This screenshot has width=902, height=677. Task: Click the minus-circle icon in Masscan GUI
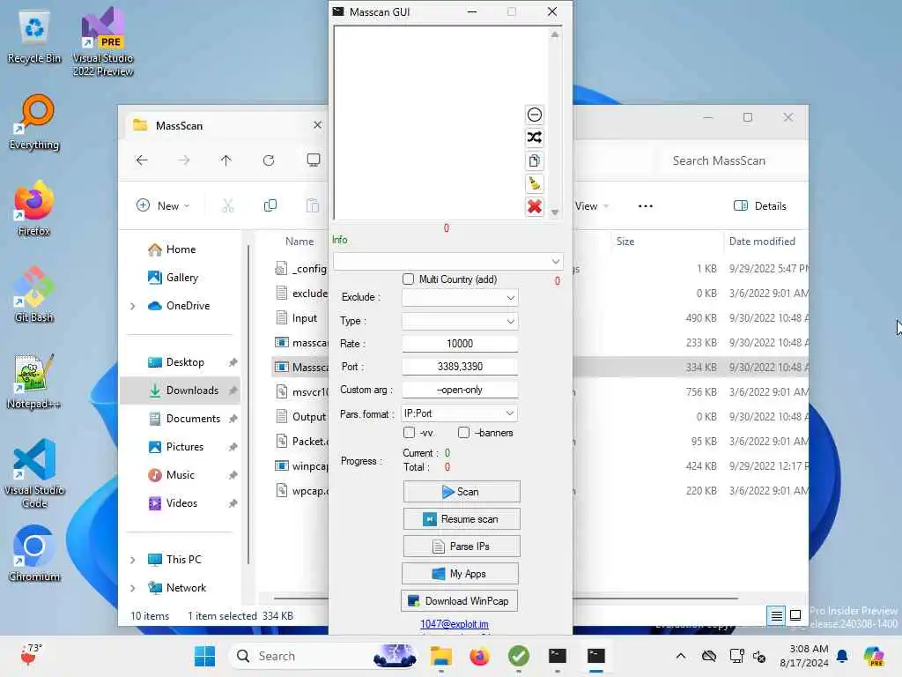click(535, 115)
